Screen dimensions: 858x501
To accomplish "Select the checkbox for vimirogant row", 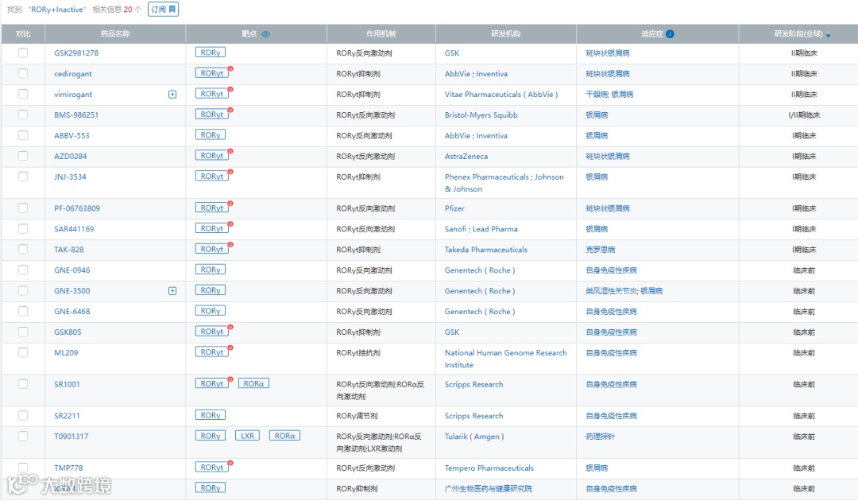I will (23, 94).
